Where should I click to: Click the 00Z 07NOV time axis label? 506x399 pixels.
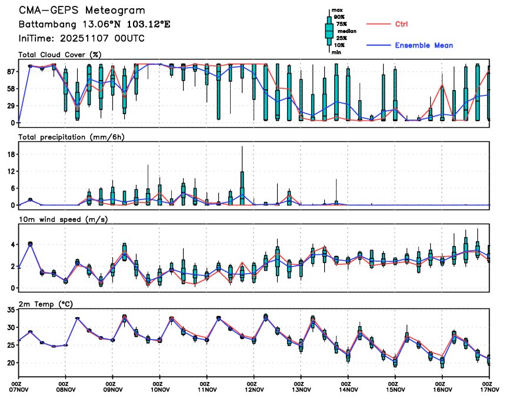(x=19, y=387)
